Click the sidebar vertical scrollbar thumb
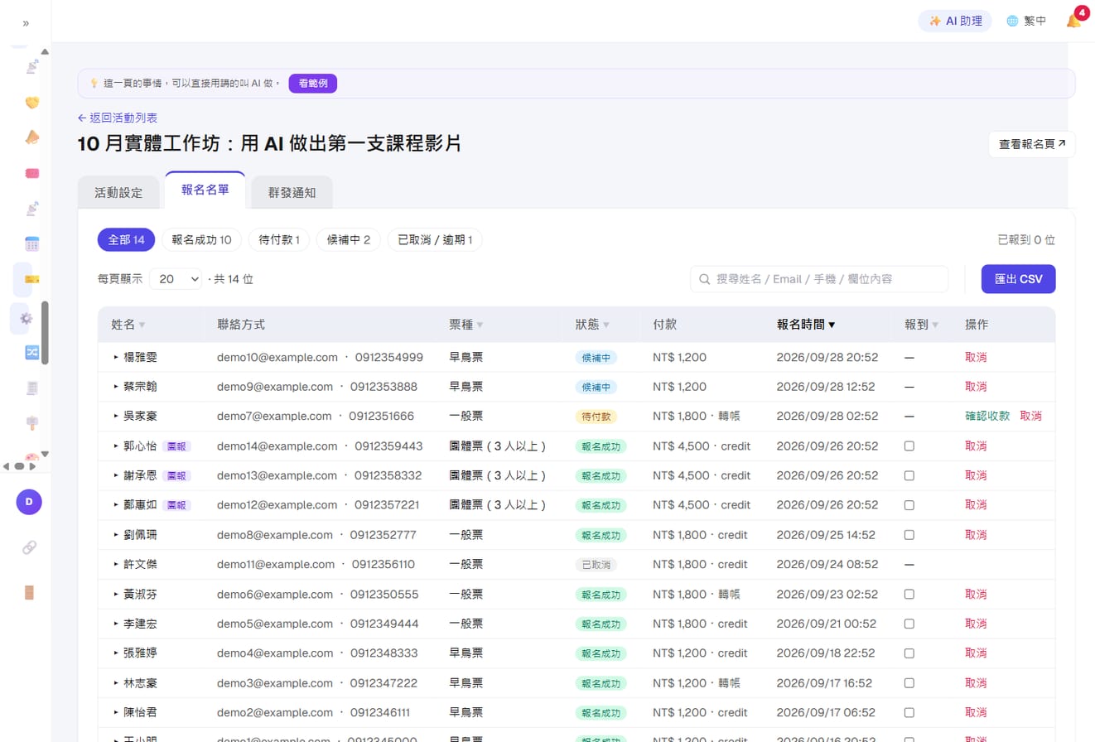The image size is (1095, 742). (x=45, y=333)
